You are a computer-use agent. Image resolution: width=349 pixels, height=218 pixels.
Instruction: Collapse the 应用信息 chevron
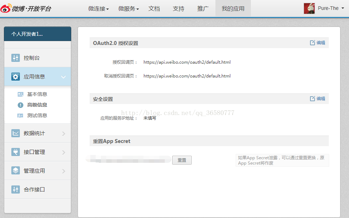click(63, 77)
